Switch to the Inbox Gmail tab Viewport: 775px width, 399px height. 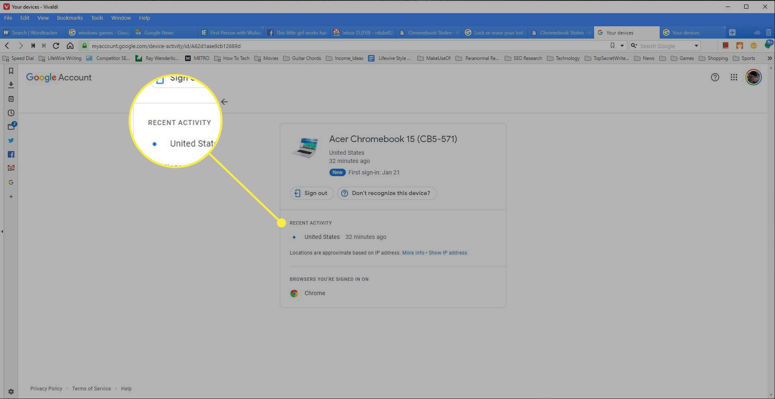363,32
